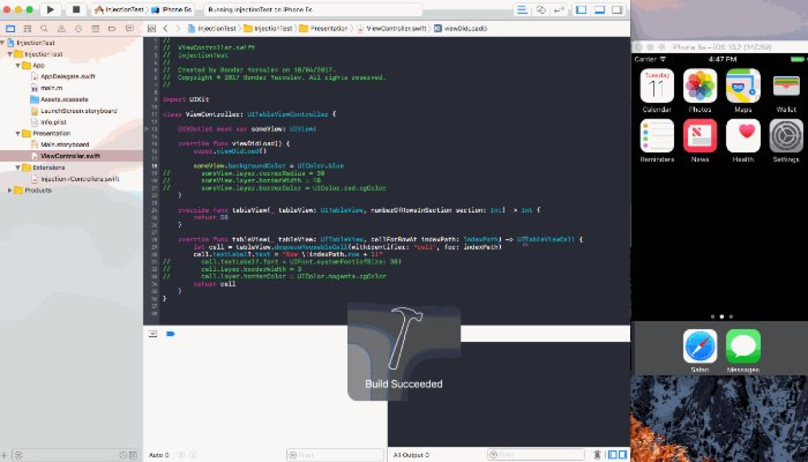Viewport: 808px width, 462px height.
Task: Run the InjectionTest scheme
Action: [x=50, y=9]
